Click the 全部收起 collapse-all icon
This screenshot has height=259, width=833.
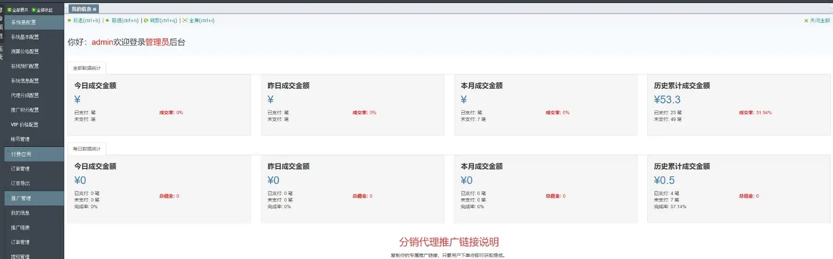[x=34, y=10]
